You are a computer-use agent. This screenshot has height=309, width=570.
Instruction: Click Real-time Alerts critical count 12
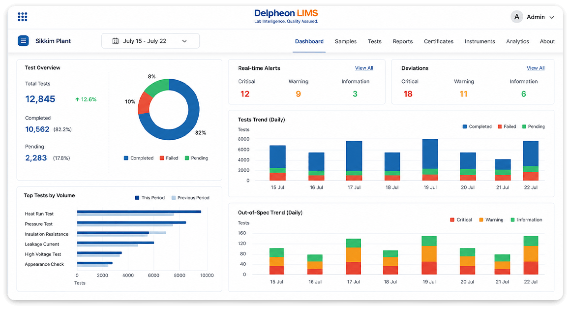[244, 94]
